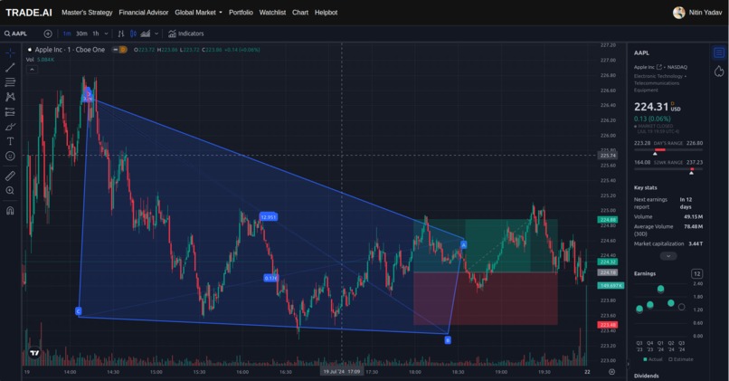This screenshot has width=729, height=381.
Task: Toggle the magnet snap mode
Action: click(x=10, y=210)
